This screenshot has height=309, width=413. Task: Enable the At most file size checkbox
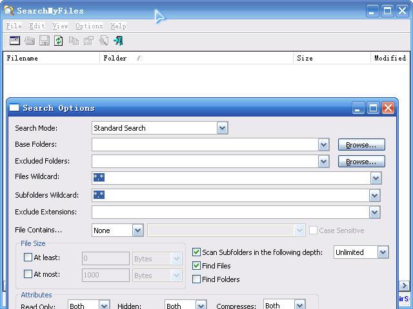[x=28, y=274]
